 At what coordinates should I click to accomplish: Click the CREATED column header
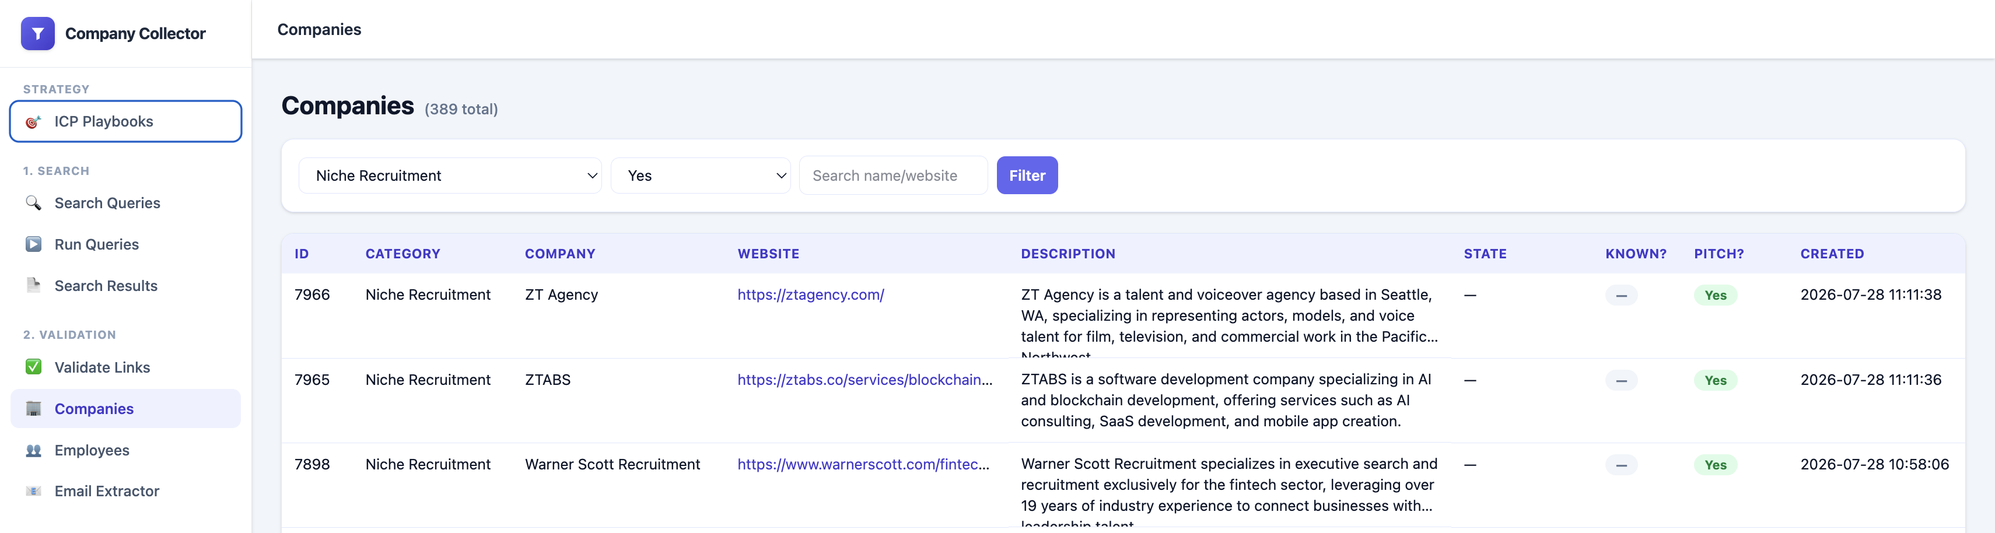pyautogui.click(x=1832, y=254)
